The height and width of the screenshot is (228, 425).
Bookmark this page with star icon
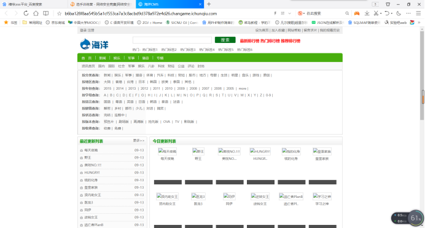(x=59, y=14)
